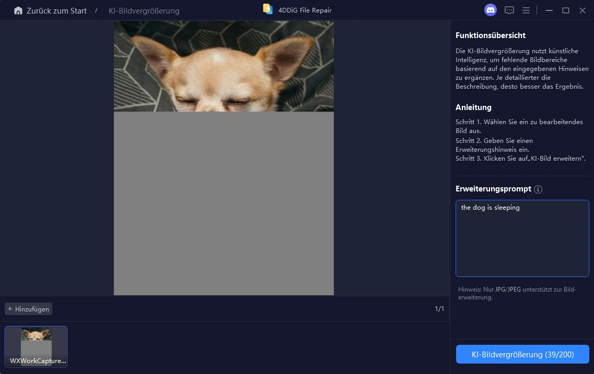Viewport: 594px width, 374px height.
Task: Click the Anleitung heading
Action: 473,107
